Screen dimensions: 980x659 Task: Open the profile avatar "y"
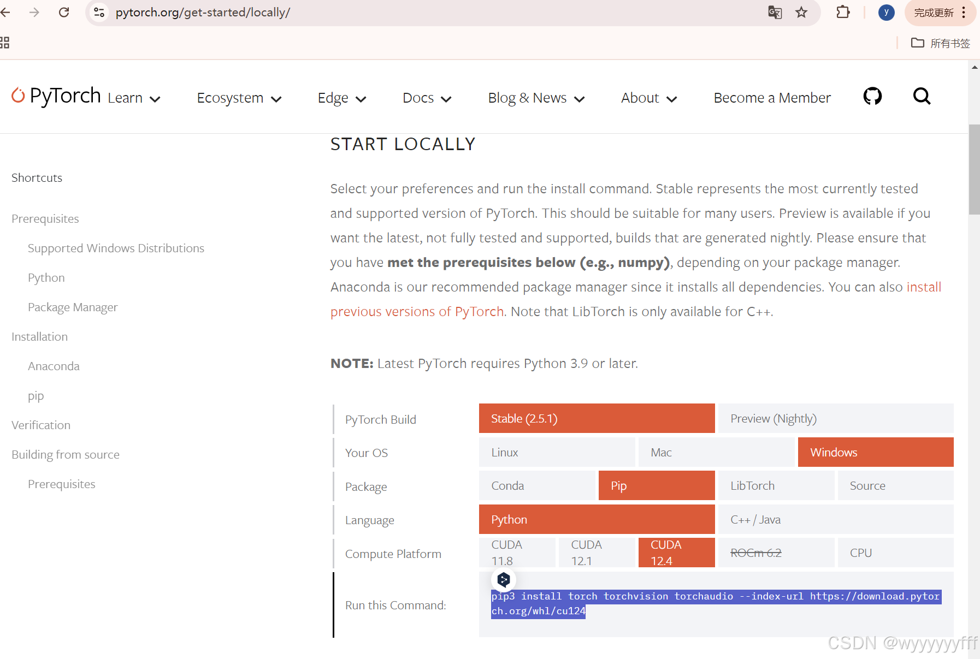(x=886, y=12)
